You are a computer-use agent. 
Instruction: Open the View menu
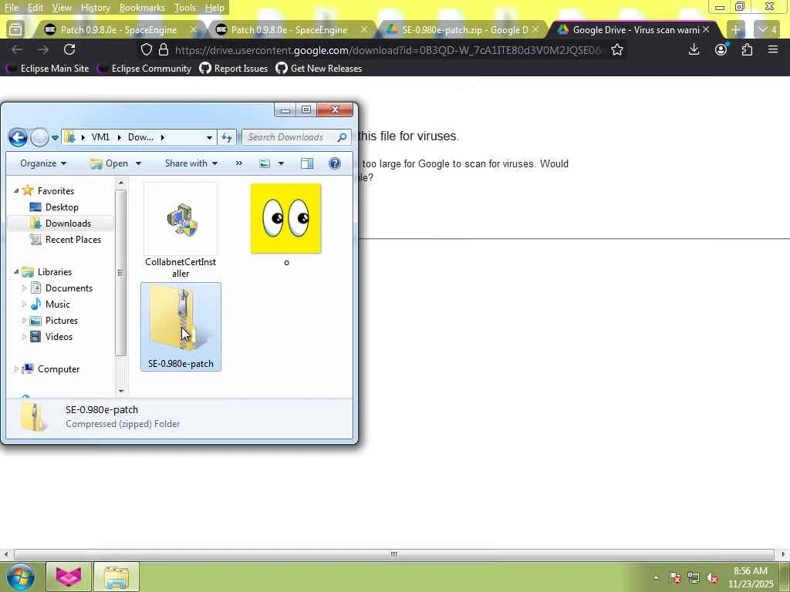(x=62, y=8)
